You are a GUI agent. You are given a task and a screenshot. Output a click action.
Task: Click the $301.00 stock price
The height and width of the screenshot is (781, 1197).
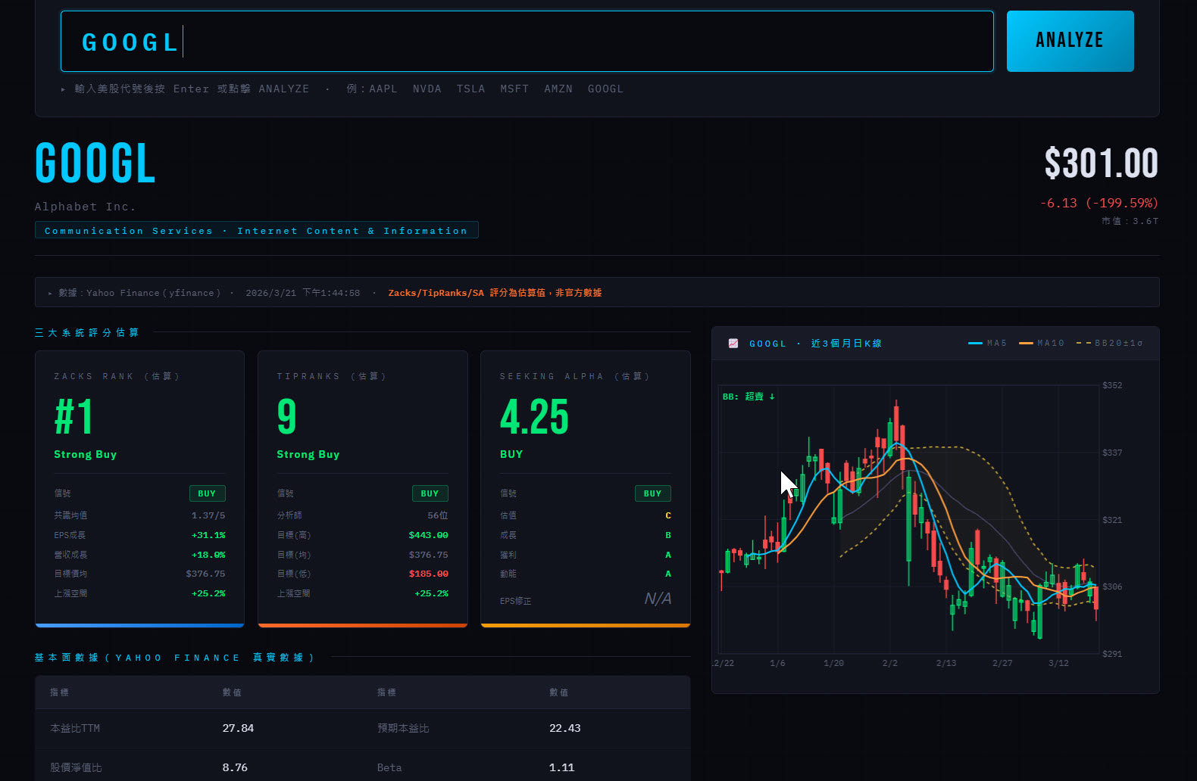(x=1101, y=163)
